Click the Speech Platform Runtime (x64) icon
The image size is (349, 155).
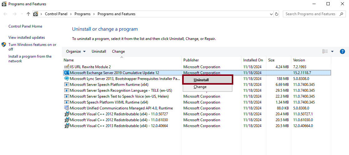point(66,84)
